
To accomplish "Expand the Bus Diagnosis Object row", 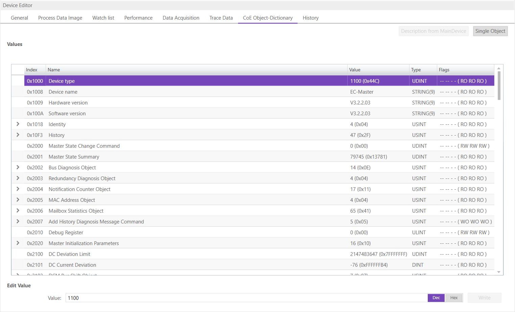I will click(18, 167).
